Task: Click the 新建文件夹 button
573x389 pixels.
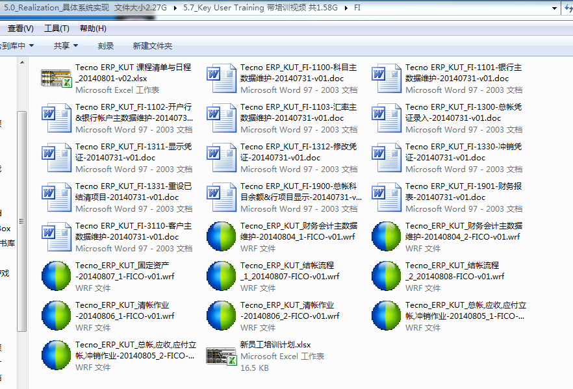Action: pyautogui.click(x=153, y=45)
